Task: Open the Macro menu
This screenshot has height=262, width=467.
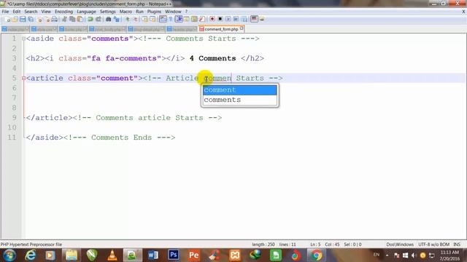Action: pyautogui.click(x=126, y=12)
